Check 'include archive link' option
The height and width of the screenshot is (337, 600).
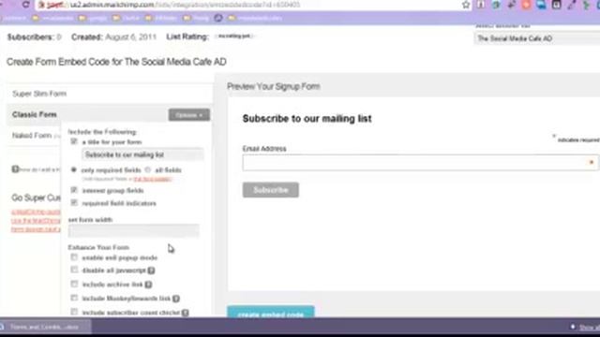coord(74,284)
